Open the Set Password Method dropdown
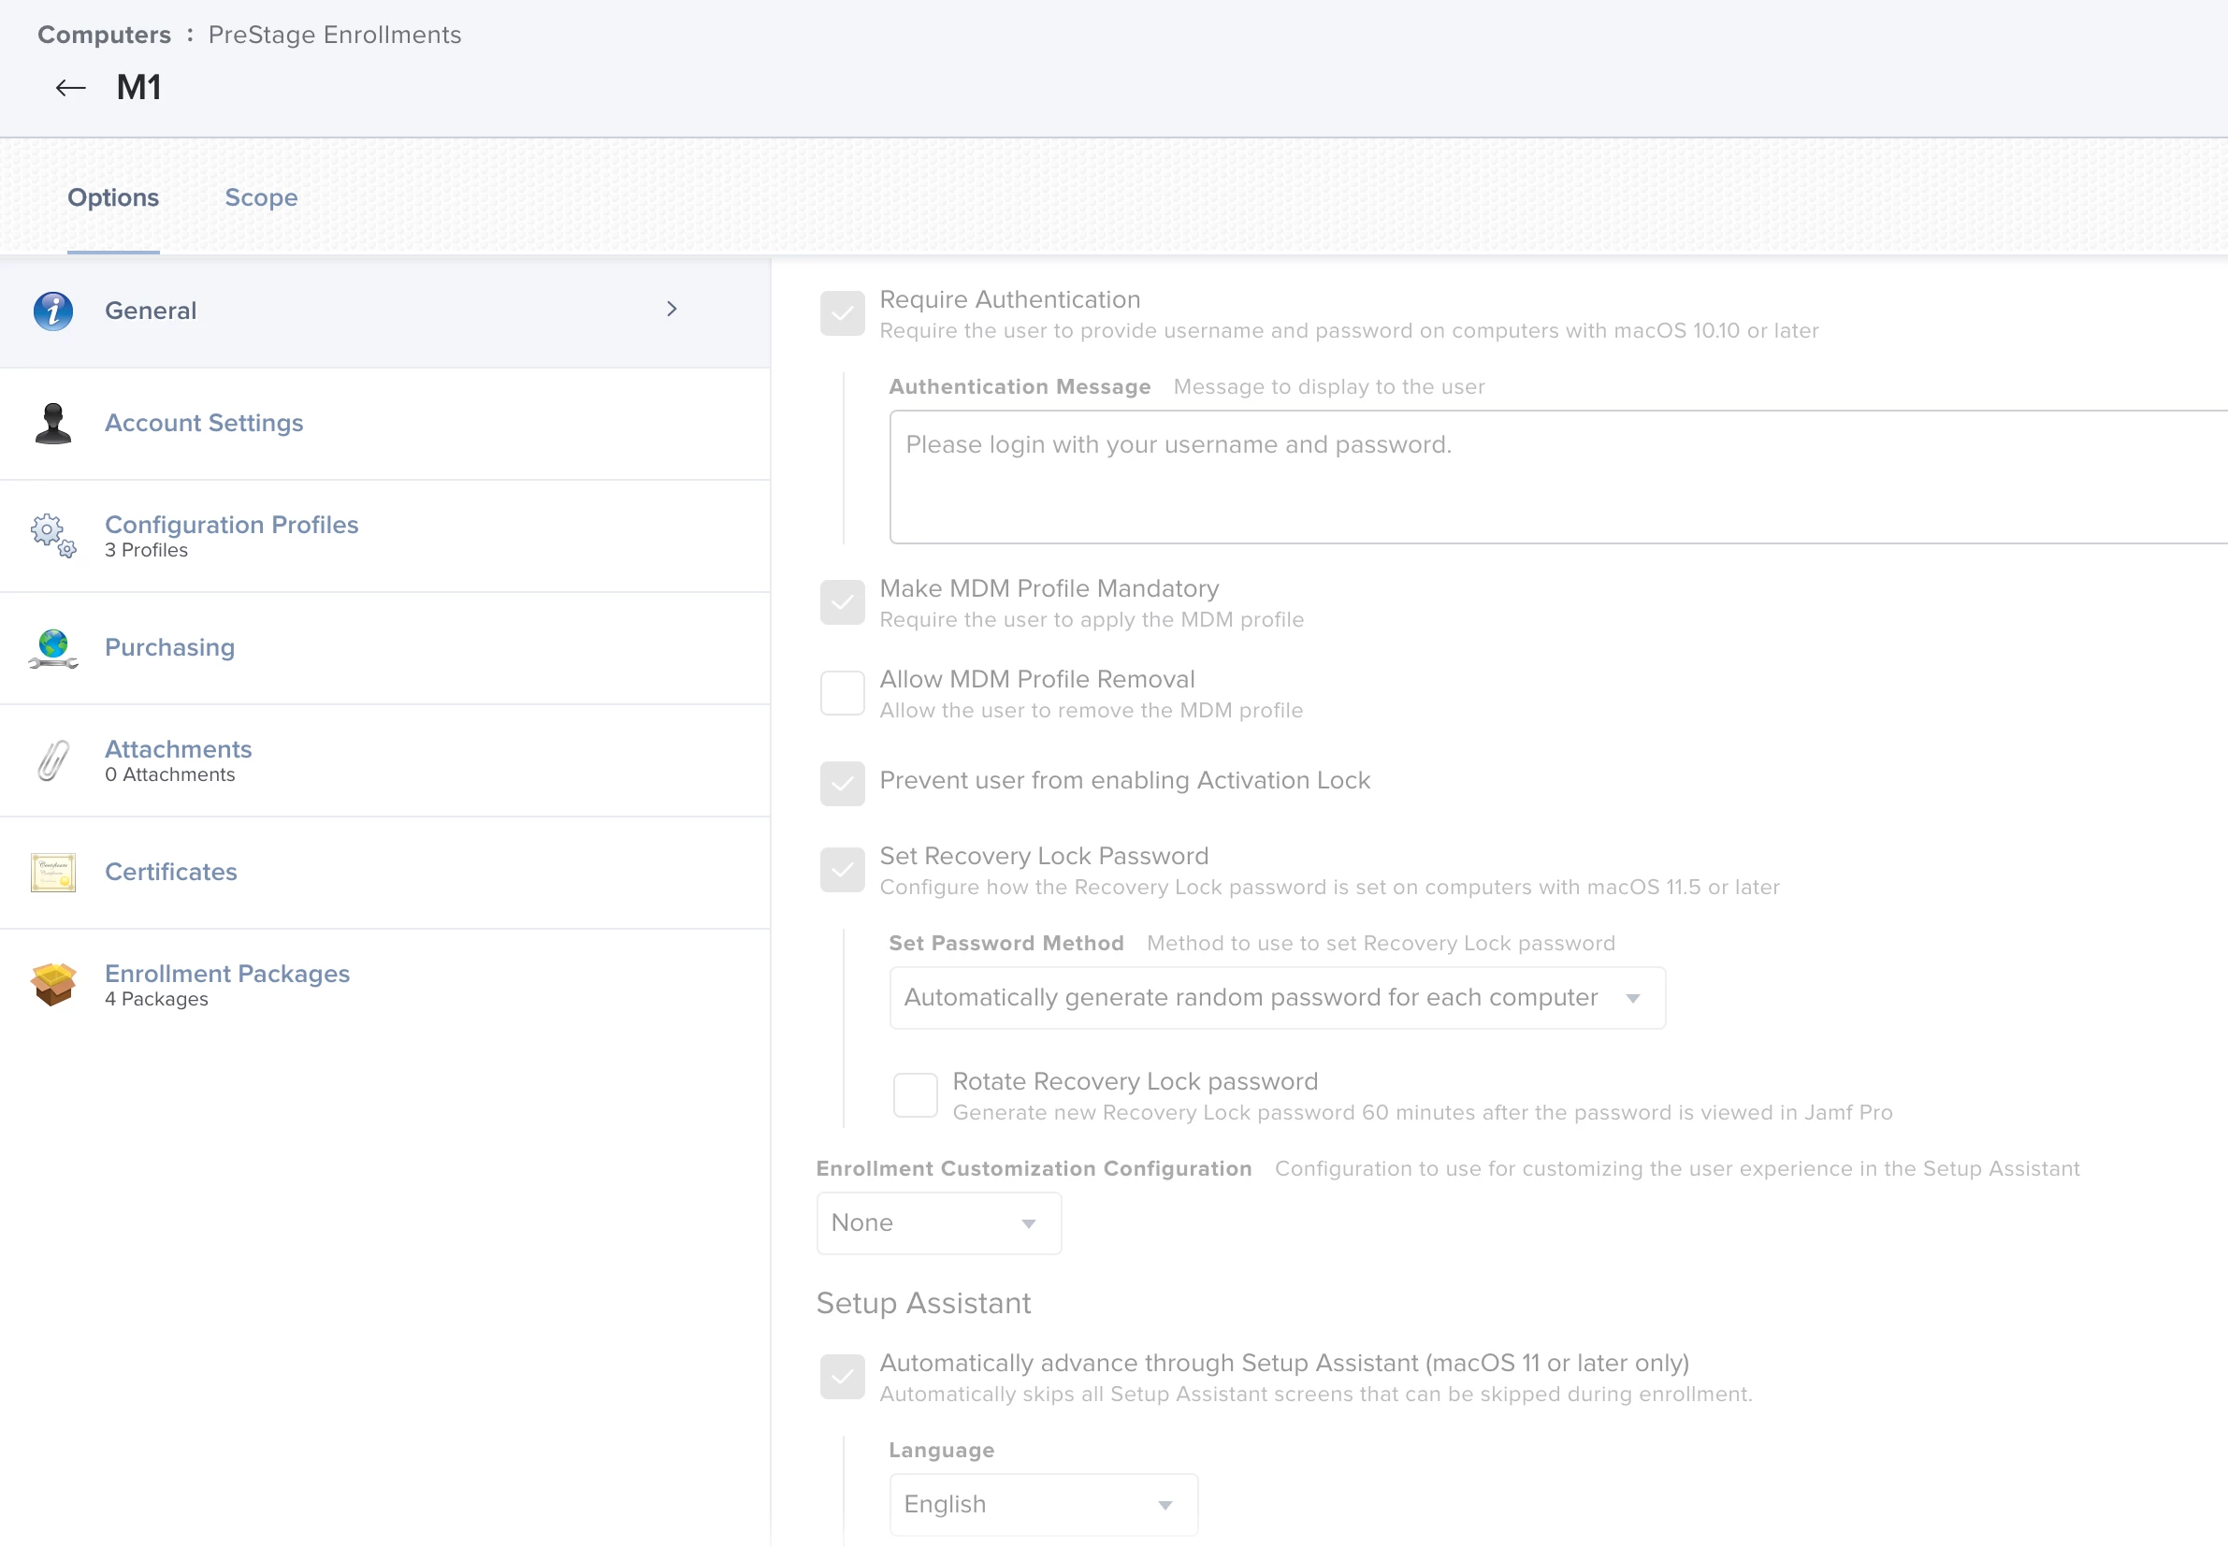The width and height of the screenshot is (2228, 1547). pyautogui.click(x=1277, y=997)
